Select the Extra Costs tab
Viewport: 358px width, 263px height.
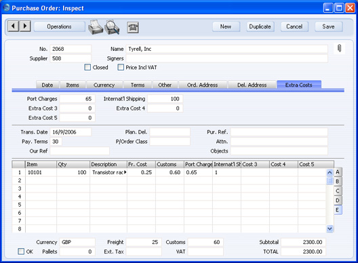point(298,85)
